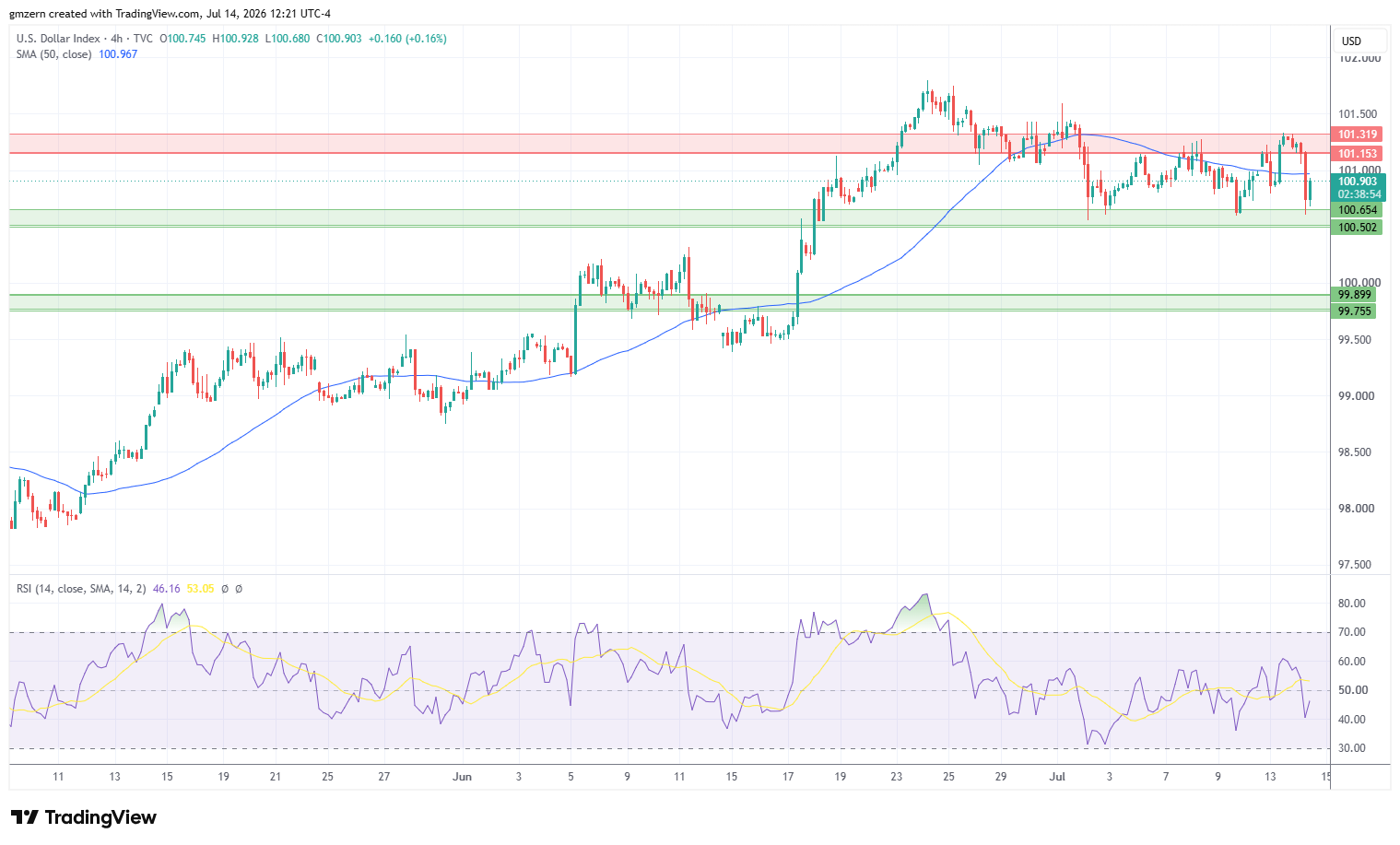The height and width of the screenshot is (845, 1400).
Task: Select the green 99.899 price label
Action: (1355, 295)
